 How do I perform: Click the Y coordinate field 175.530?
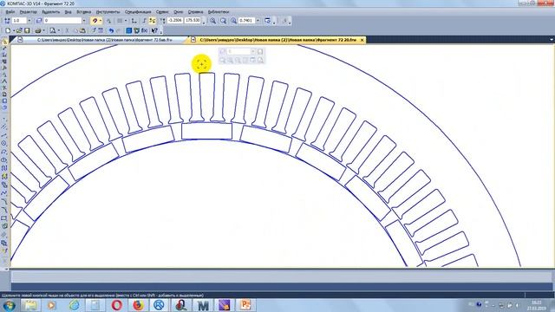[193, 21]
